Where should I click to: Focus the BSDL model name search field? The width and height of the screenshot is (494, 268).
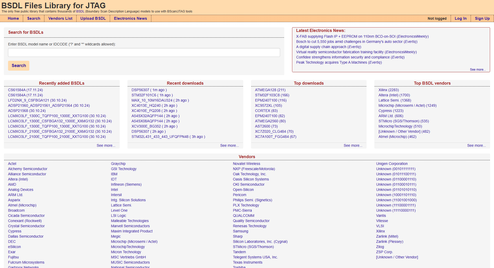(144, 52)
